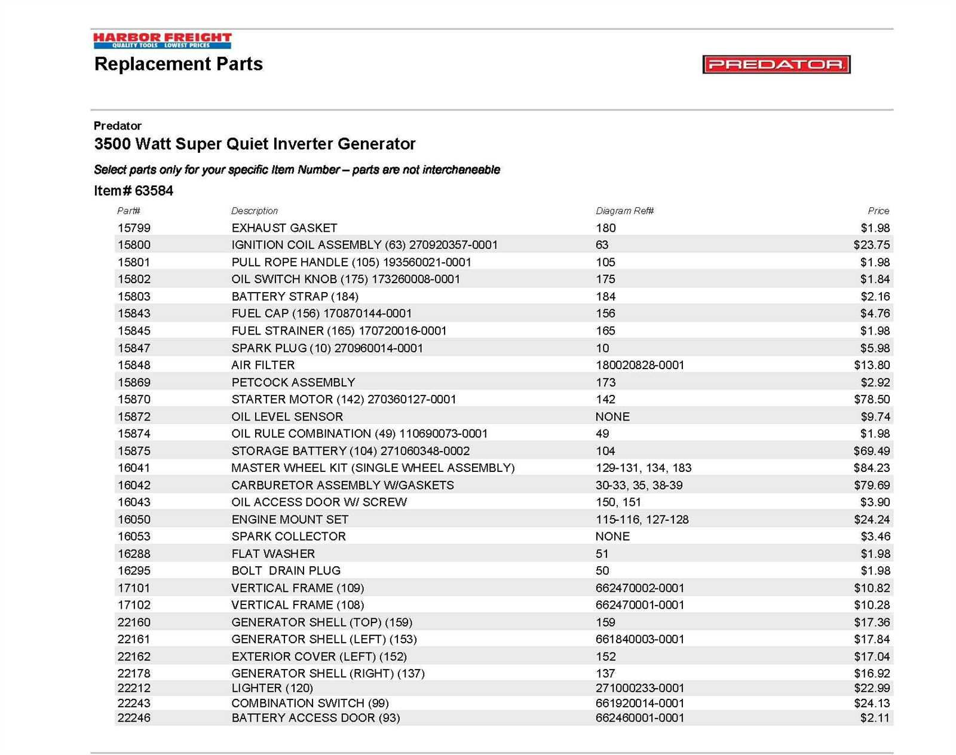This screenshot has width=956, height=755.
Task: Select the $2.11 price
Action: pos(875,718)
